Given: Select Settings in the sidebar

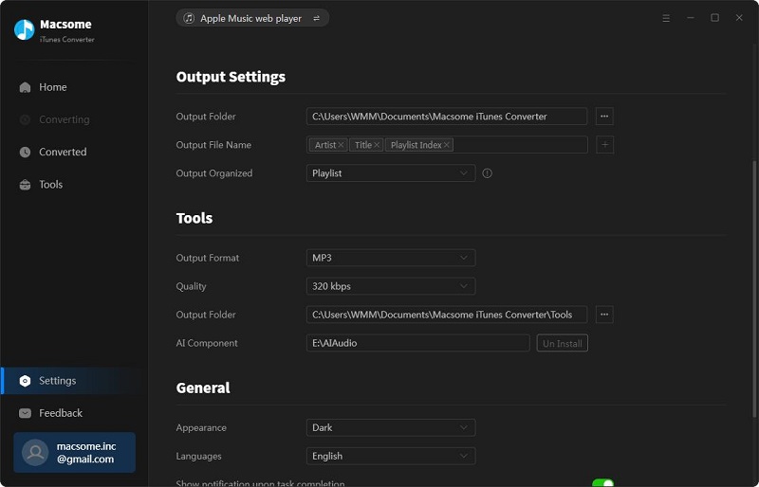Looking at the screenshot, I should tap(74, 381).
